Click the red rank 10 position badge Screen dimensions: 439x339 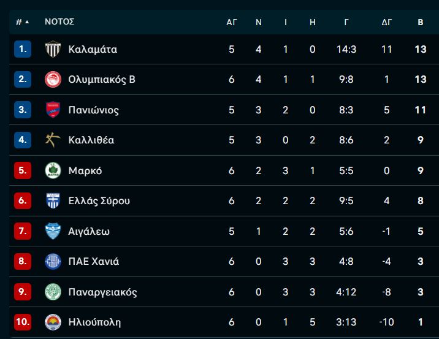[23, 322]
